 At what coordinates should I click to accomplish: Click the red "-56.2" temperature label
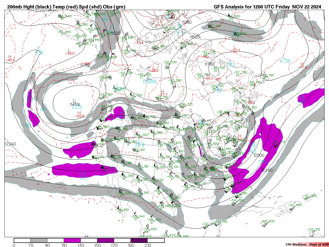tap(154, 70)
